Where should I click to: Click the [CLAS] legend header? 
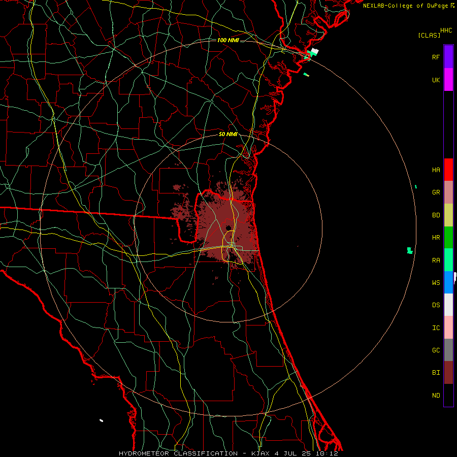tap(429, 35)
